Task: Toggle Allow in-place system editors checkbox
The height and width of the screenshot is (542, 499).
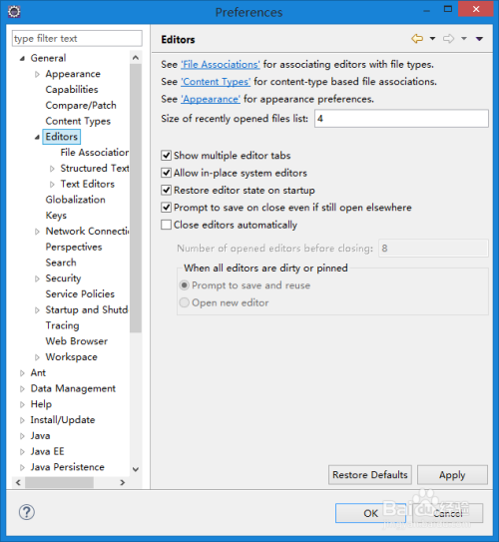Action: [x=167, y=173]
